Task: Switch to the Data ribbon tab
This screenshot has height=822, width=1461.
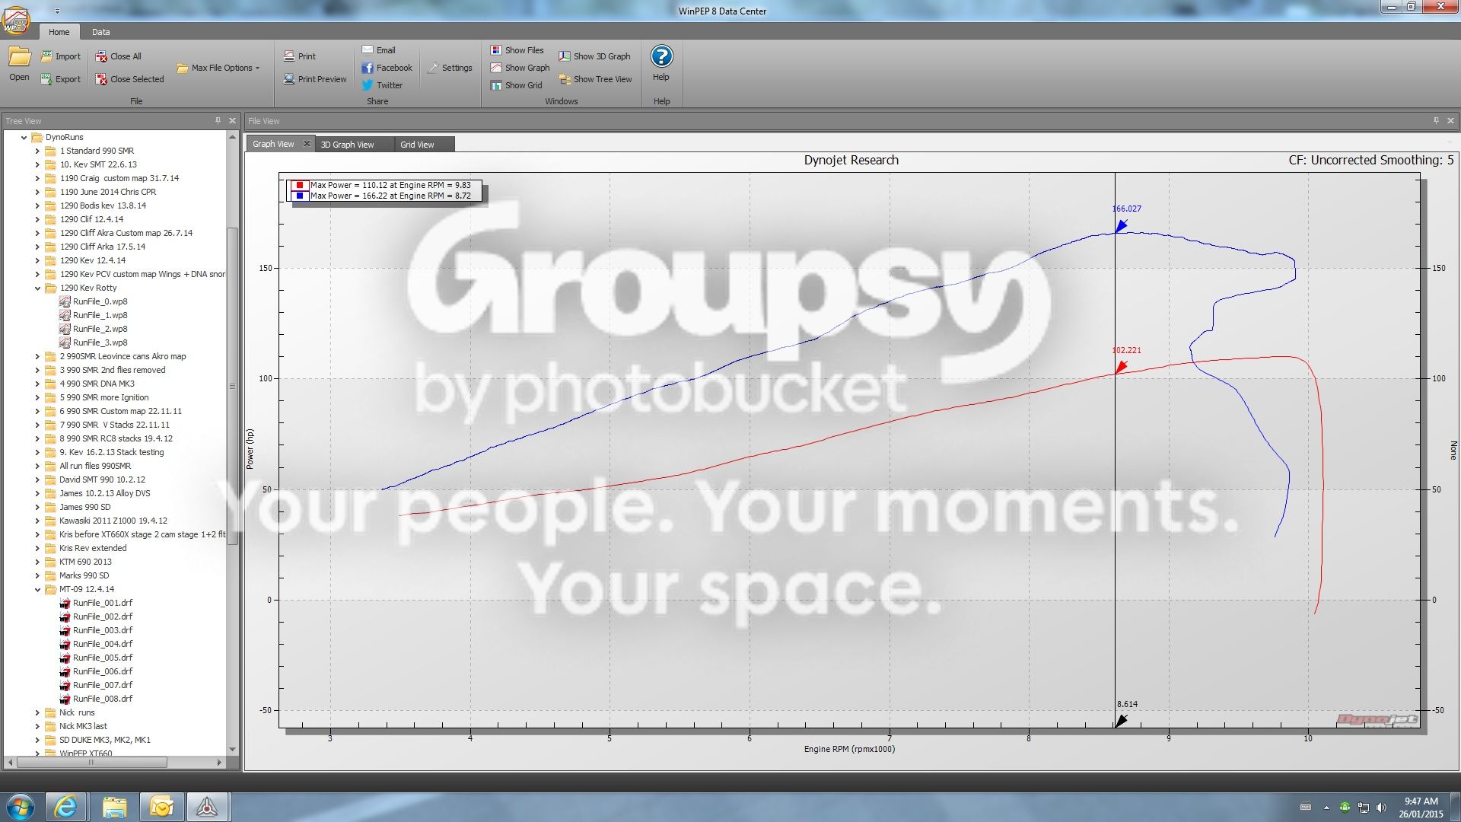Action: tap(100, 32)
